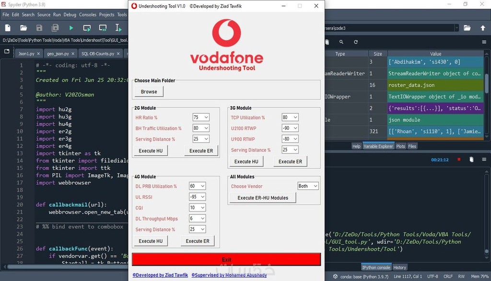Image resolution: width=491 pixels, height=281 pixels.
Task: Open the browse tabs icon in the editor
Action: click(x=7, y=51)
